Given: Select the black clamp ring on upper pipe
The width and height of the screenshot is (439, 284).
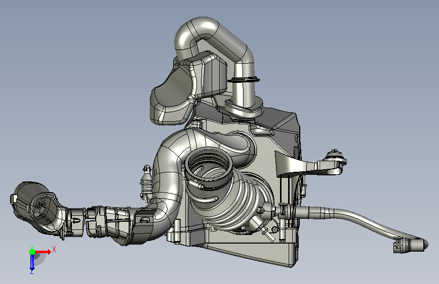Looking at the screenshot, I should [x=244, y=80].
